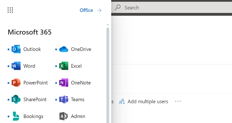Viewport: 232px width, 123px height.
Task: Click the arrow next to Office
Action: (x=99, y=10)
